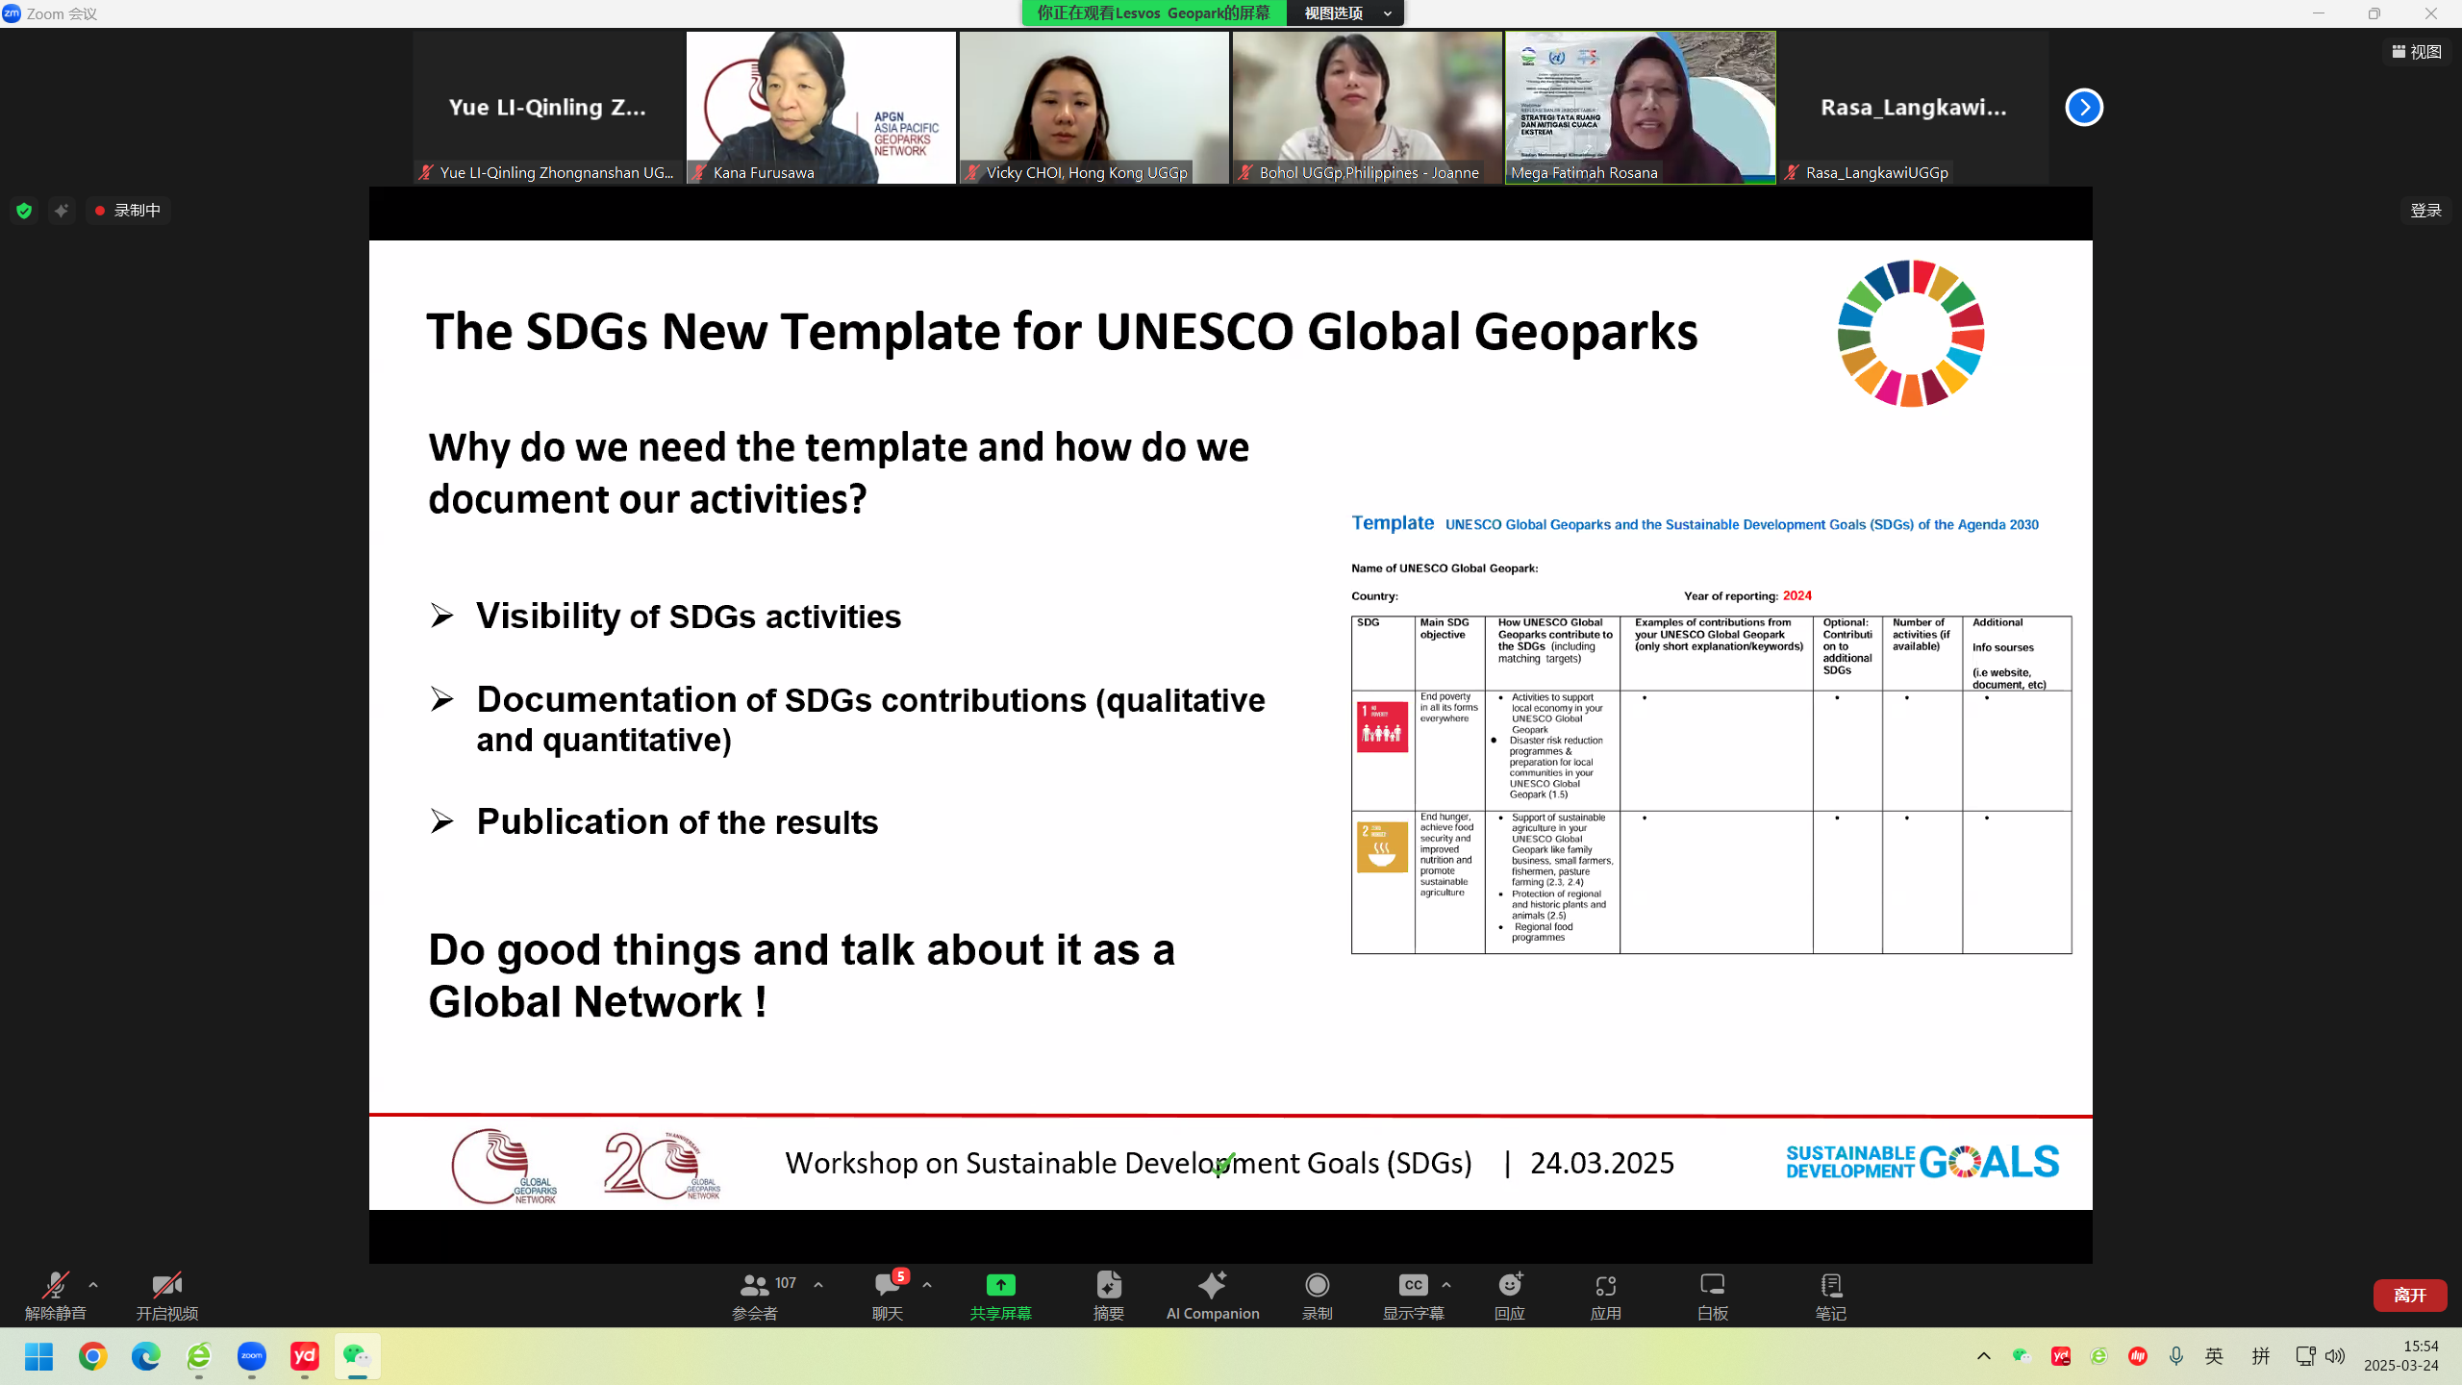This screenshot has width=2462, height=1385.
Task: Select Bohol UGGp Joanne video thumbnail
Action: (x=1368, y=107)
